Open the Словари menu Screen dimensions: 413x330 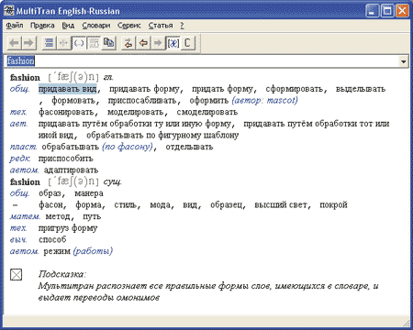[x=96, y=26]
